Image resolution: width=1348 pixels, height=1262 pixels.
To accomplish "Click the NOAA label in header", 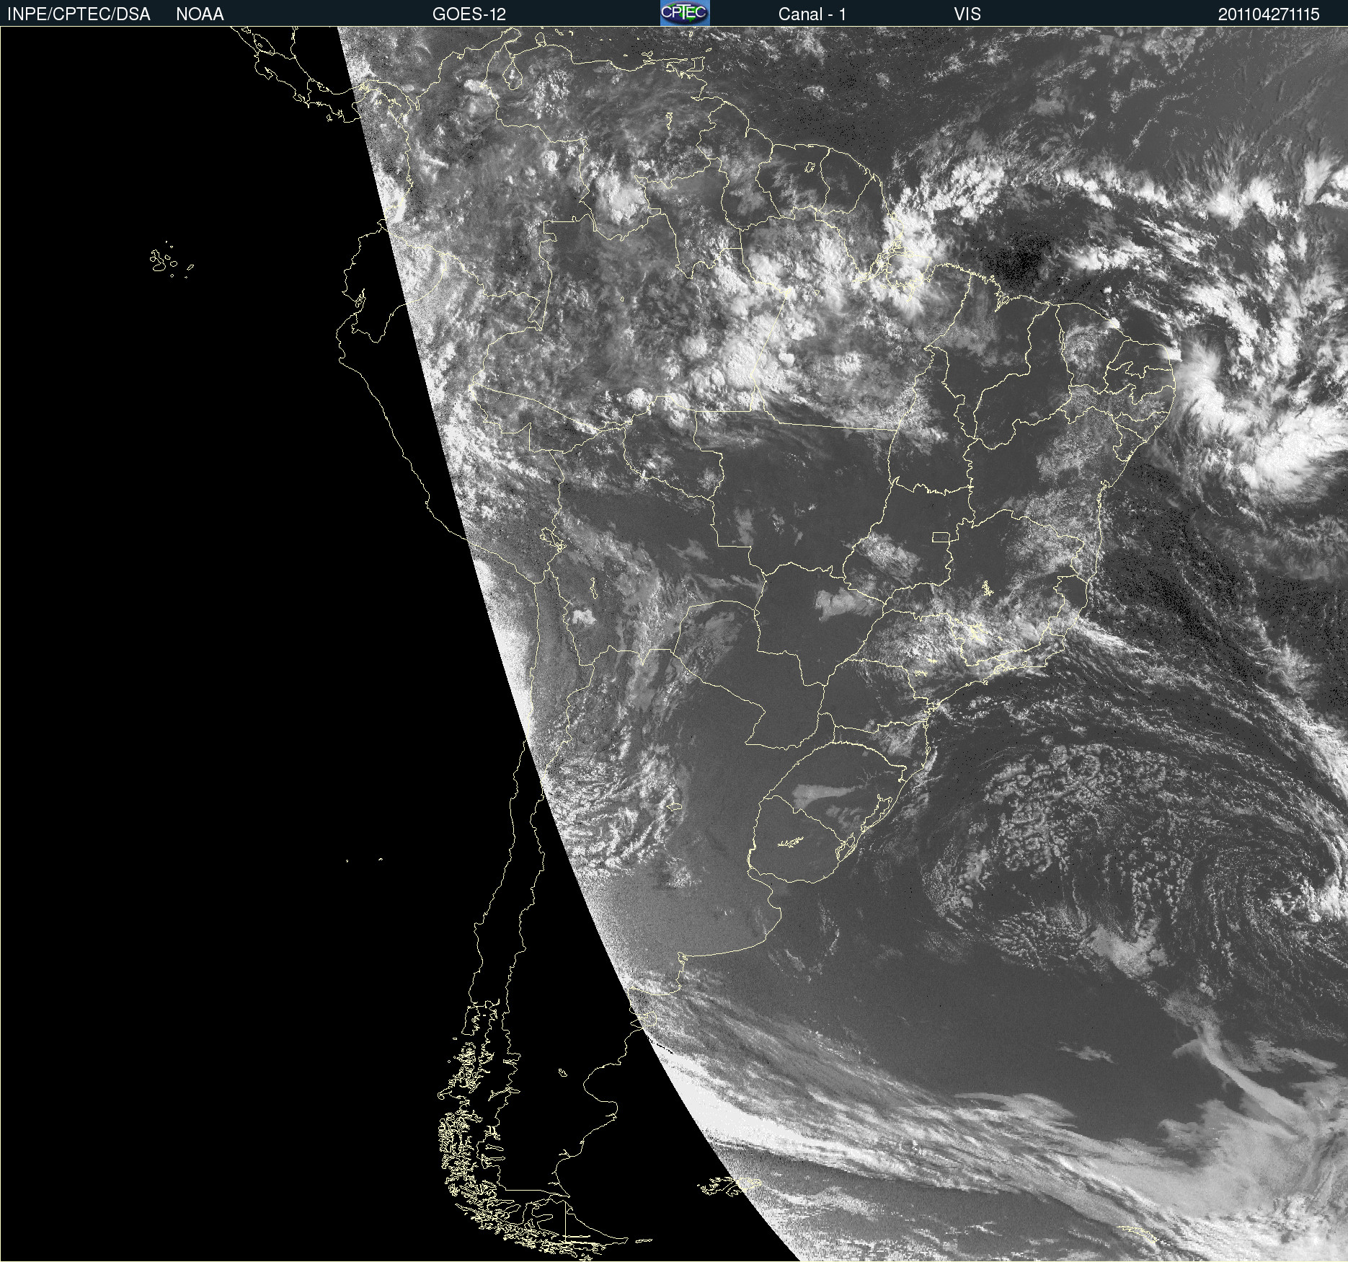I will point(200,14).
